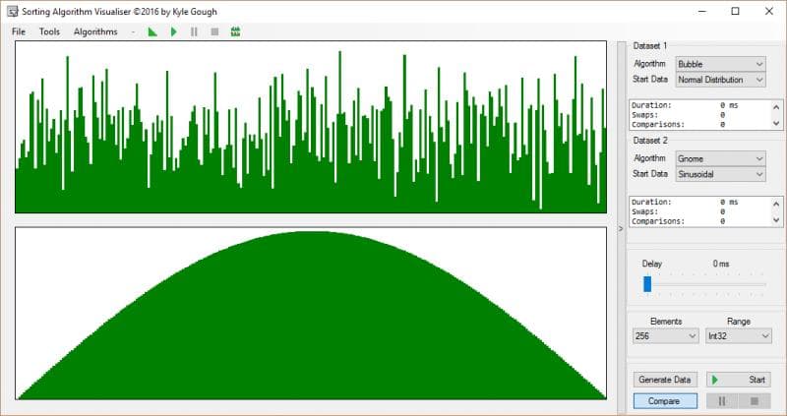Open the Tools menu
This screenshot has height=416, width=787.
click(49, 31)
